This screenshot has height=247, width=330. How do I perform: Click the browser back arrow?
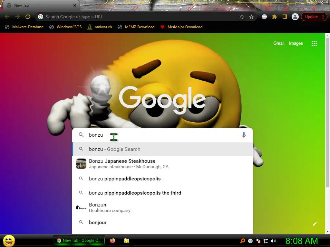(7, 17)
